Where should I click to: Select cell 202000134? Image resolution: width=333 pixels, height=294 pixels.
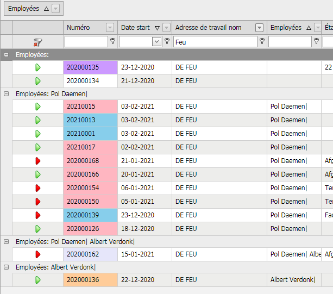tap(91, 81)
